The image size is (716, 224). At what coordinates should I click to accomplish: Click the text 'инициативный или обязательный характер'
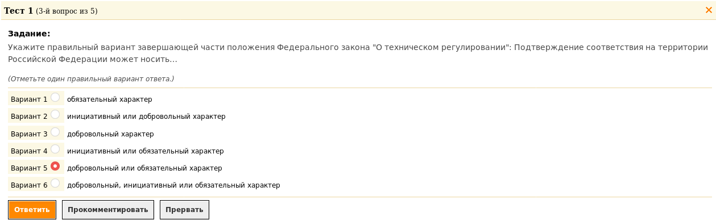146,151
